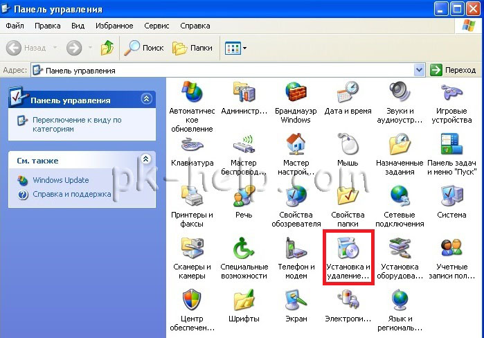Open Речь icon
Viewport: 484px width, 338px height.
click(x=244, y=196)
